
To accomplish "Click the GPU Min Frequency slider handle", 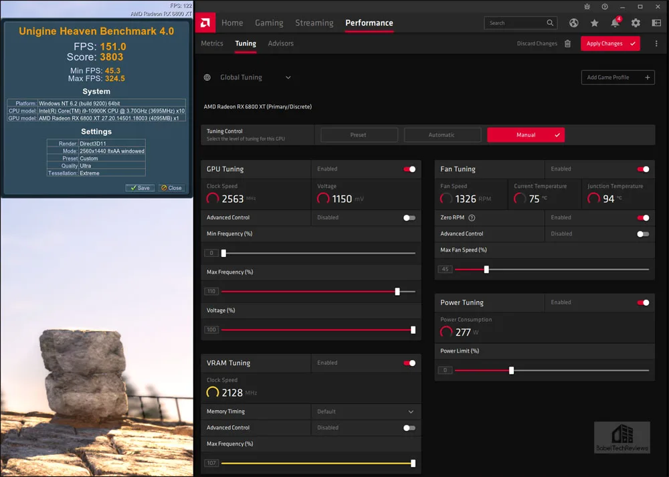I will click(223, 253).
